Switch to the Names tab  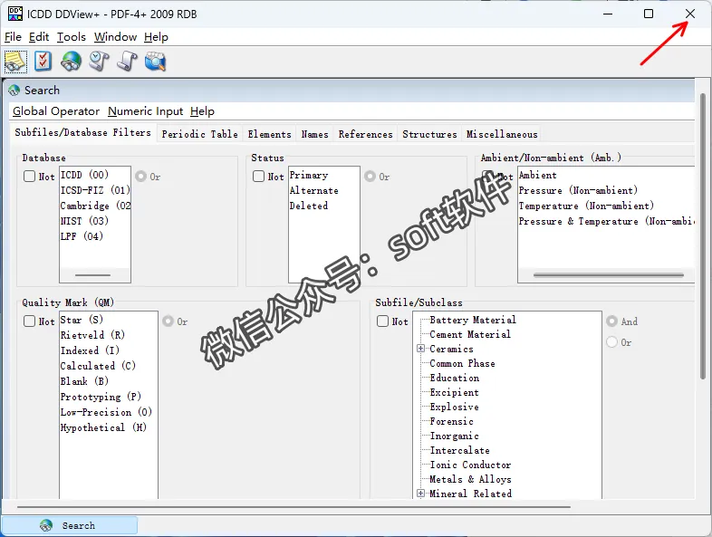coord(314,134)
